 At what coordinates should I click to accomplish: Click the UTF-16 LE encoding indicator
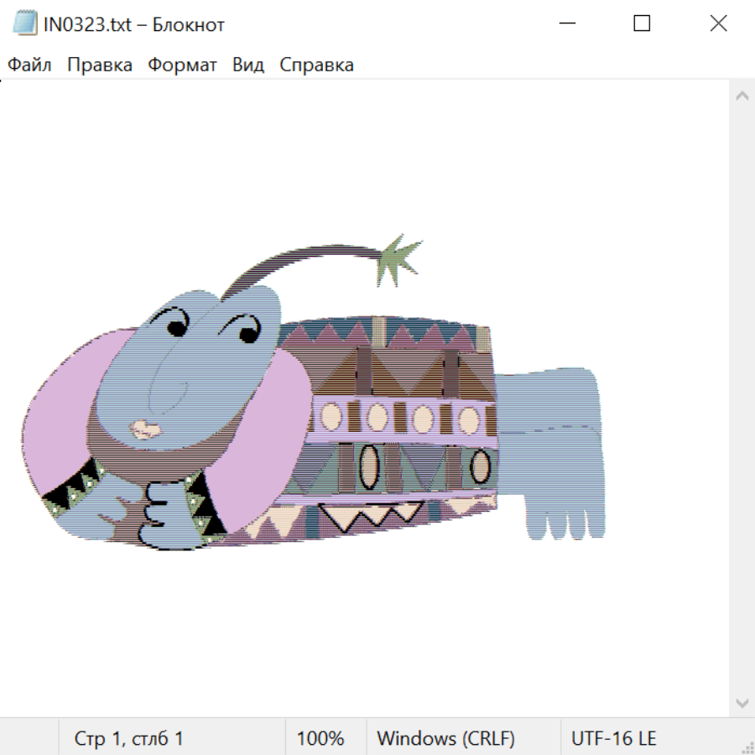coord(613,738)
